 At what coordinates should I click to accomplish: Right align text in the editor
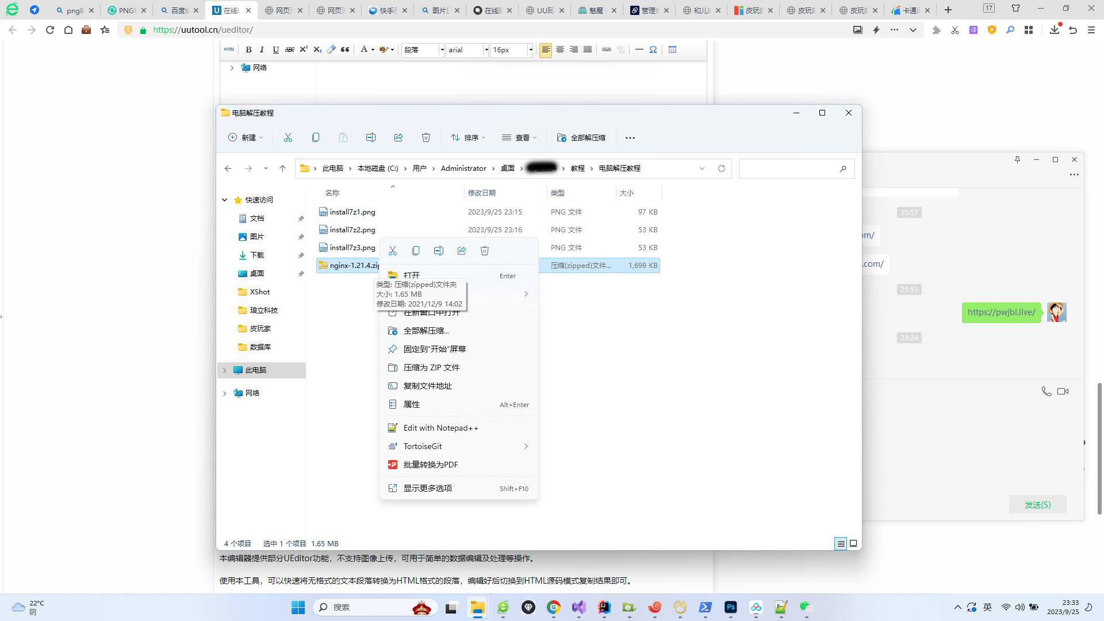[x=573, y=50]
